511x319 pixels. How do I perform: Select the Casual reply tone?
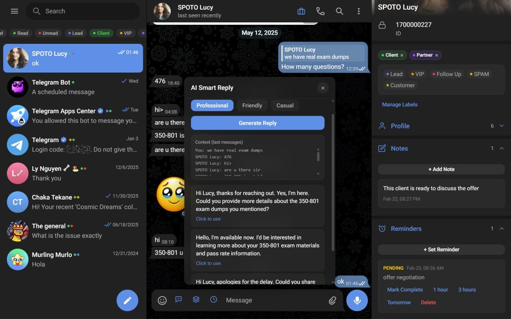[285, 105]
